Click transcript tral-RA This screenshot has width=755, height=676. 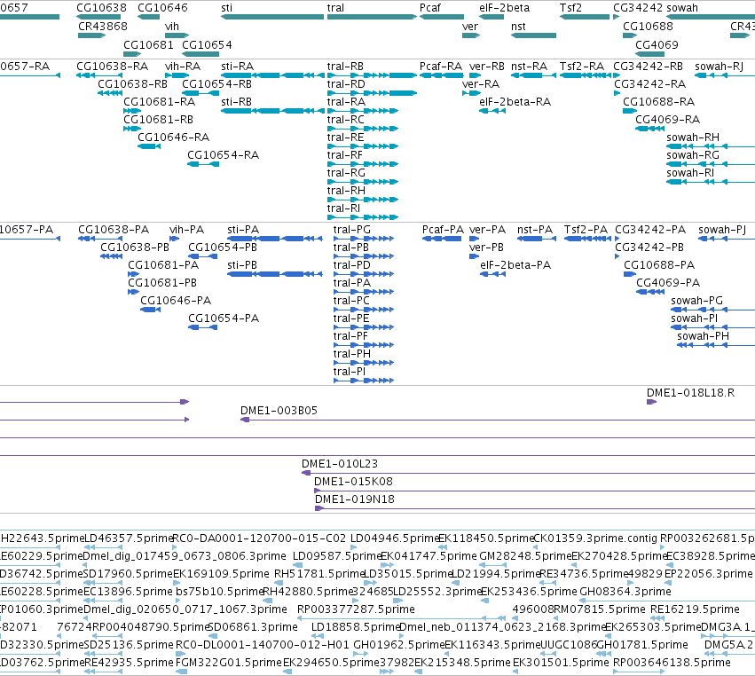point(363,111)
